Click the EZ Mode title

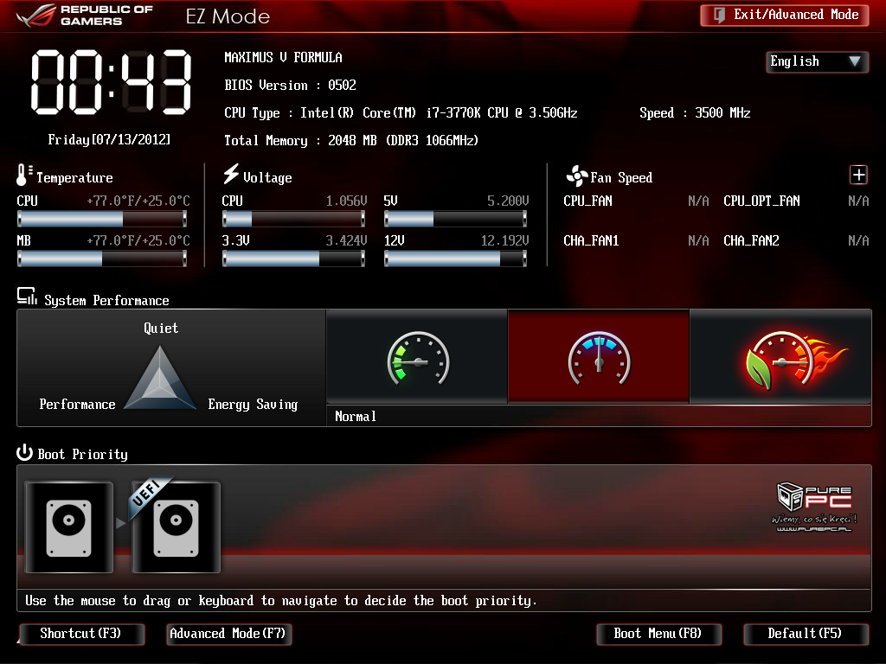228,16
